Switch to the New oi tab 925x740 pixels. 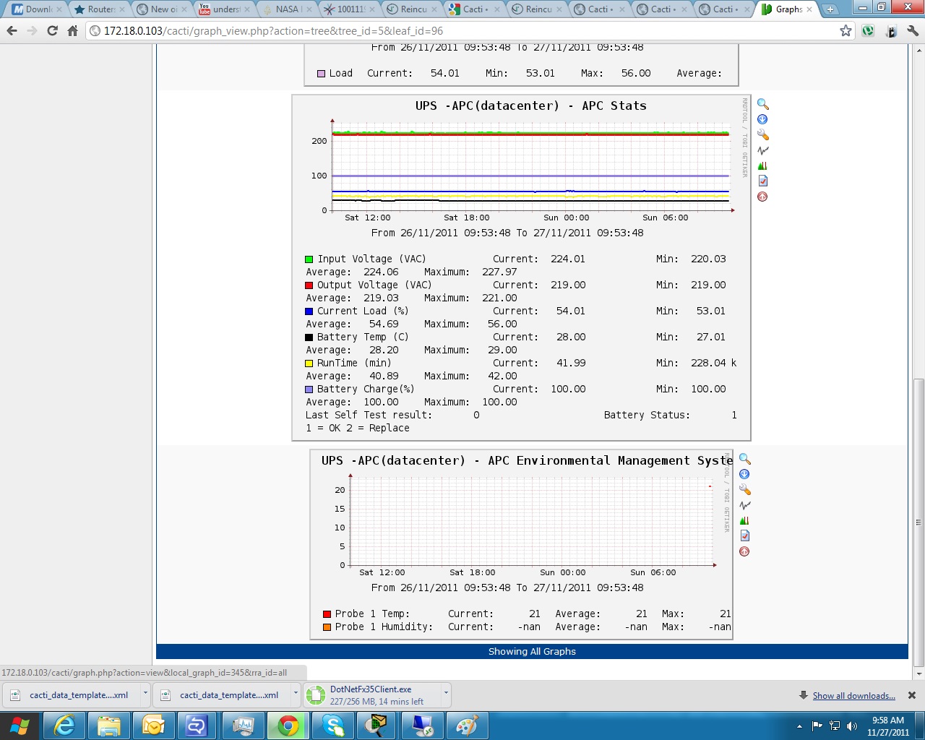(163, 9)
